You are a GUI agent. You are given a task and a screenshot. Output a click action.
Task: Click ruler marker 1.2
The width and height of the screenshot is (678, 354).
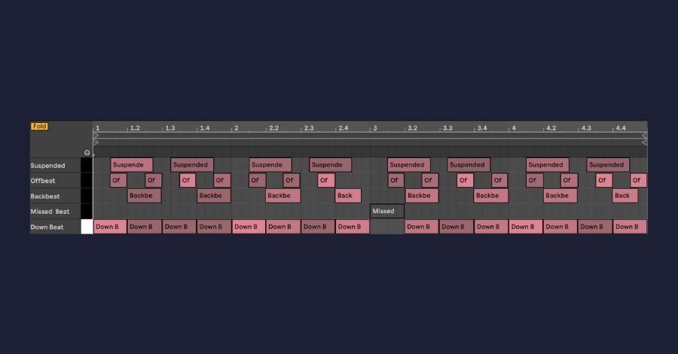(x=135, y=128)
